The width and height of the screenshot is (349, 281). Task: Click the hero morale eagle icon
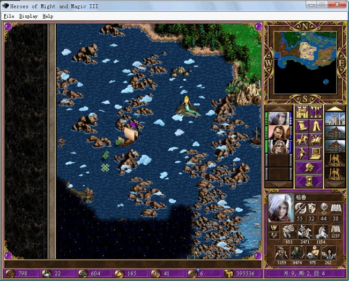tap(274, 228)
